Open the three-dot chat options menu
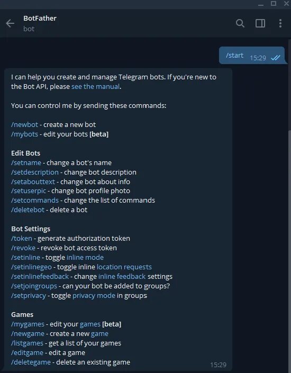The image size is (291, 373). click(x=280, y=23)
